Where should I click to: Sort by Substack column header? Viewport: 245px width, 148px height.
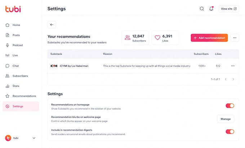[x=56, y=54]
